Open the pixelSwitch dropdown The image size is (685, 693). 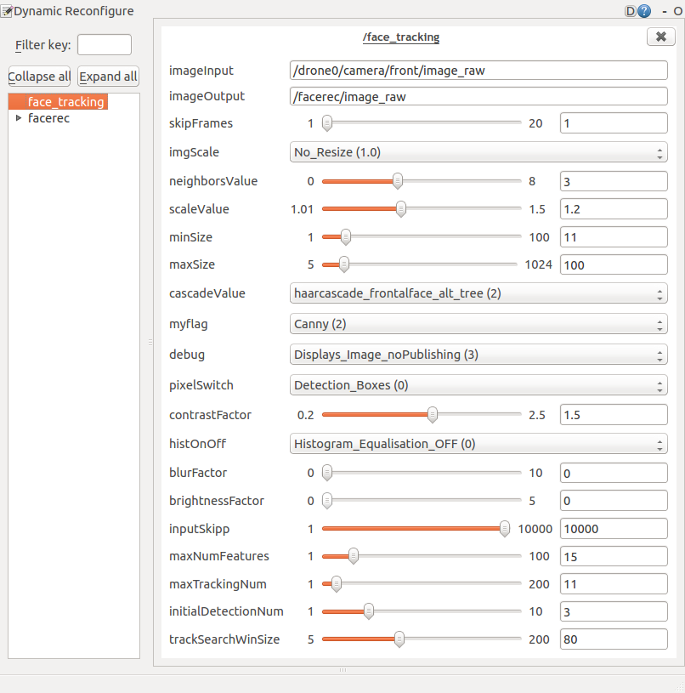point(478,385)
